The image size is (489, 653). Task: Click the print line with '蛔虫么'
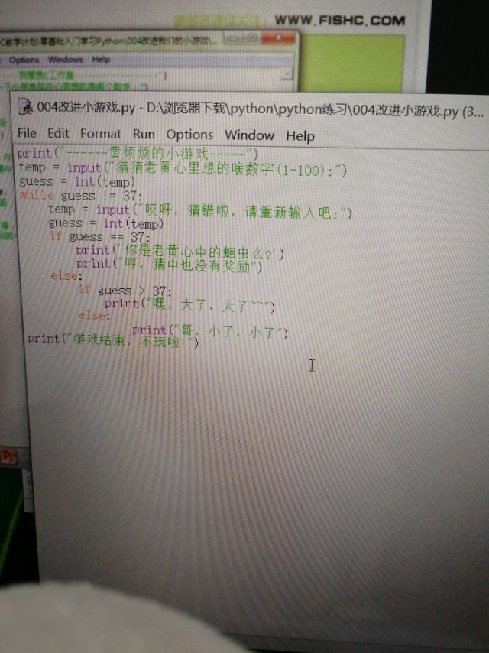(180, 252)
